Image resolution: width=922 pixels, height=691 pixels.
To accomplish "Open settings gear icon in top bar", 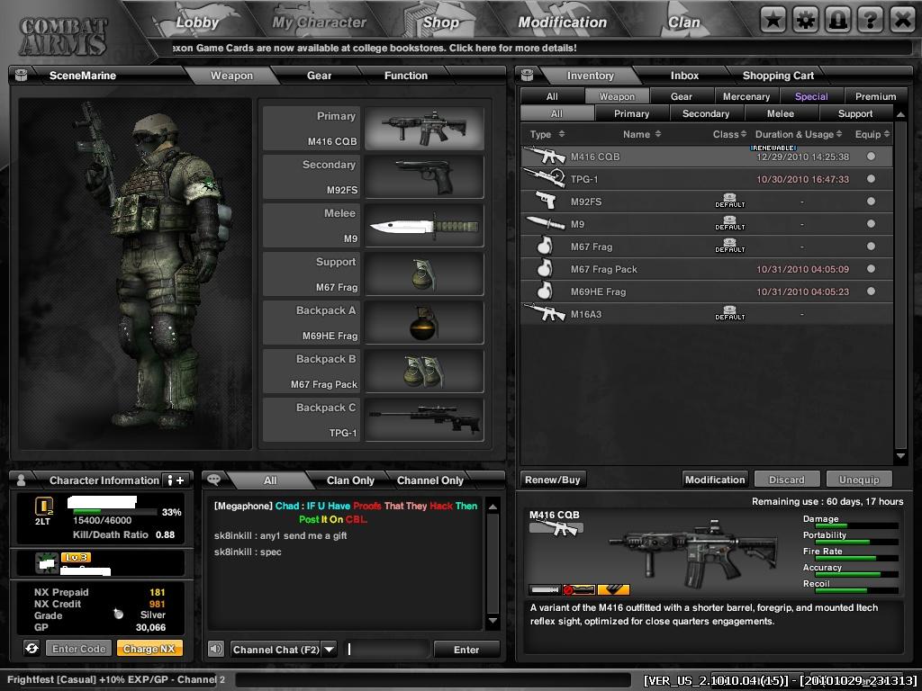I will click(805, 21).
